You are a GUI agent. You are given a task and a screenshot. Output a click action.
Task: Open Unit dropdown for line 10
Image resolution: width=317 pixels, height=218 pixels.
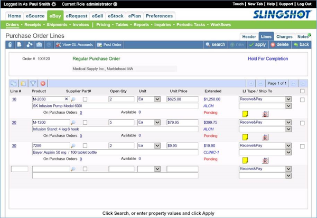(x=157, y=99)
